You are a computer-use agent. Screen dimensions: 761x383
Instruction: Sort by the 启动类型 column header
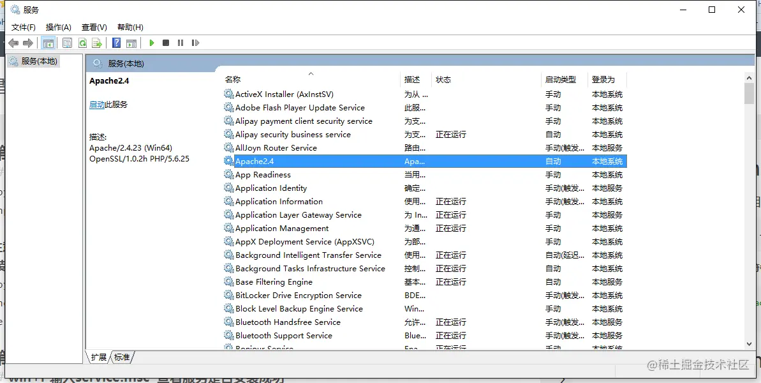565,80
